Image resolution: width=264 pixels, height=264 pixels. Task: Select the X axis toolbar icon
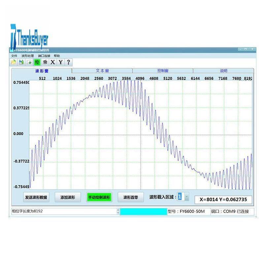[x=53, y=62]
